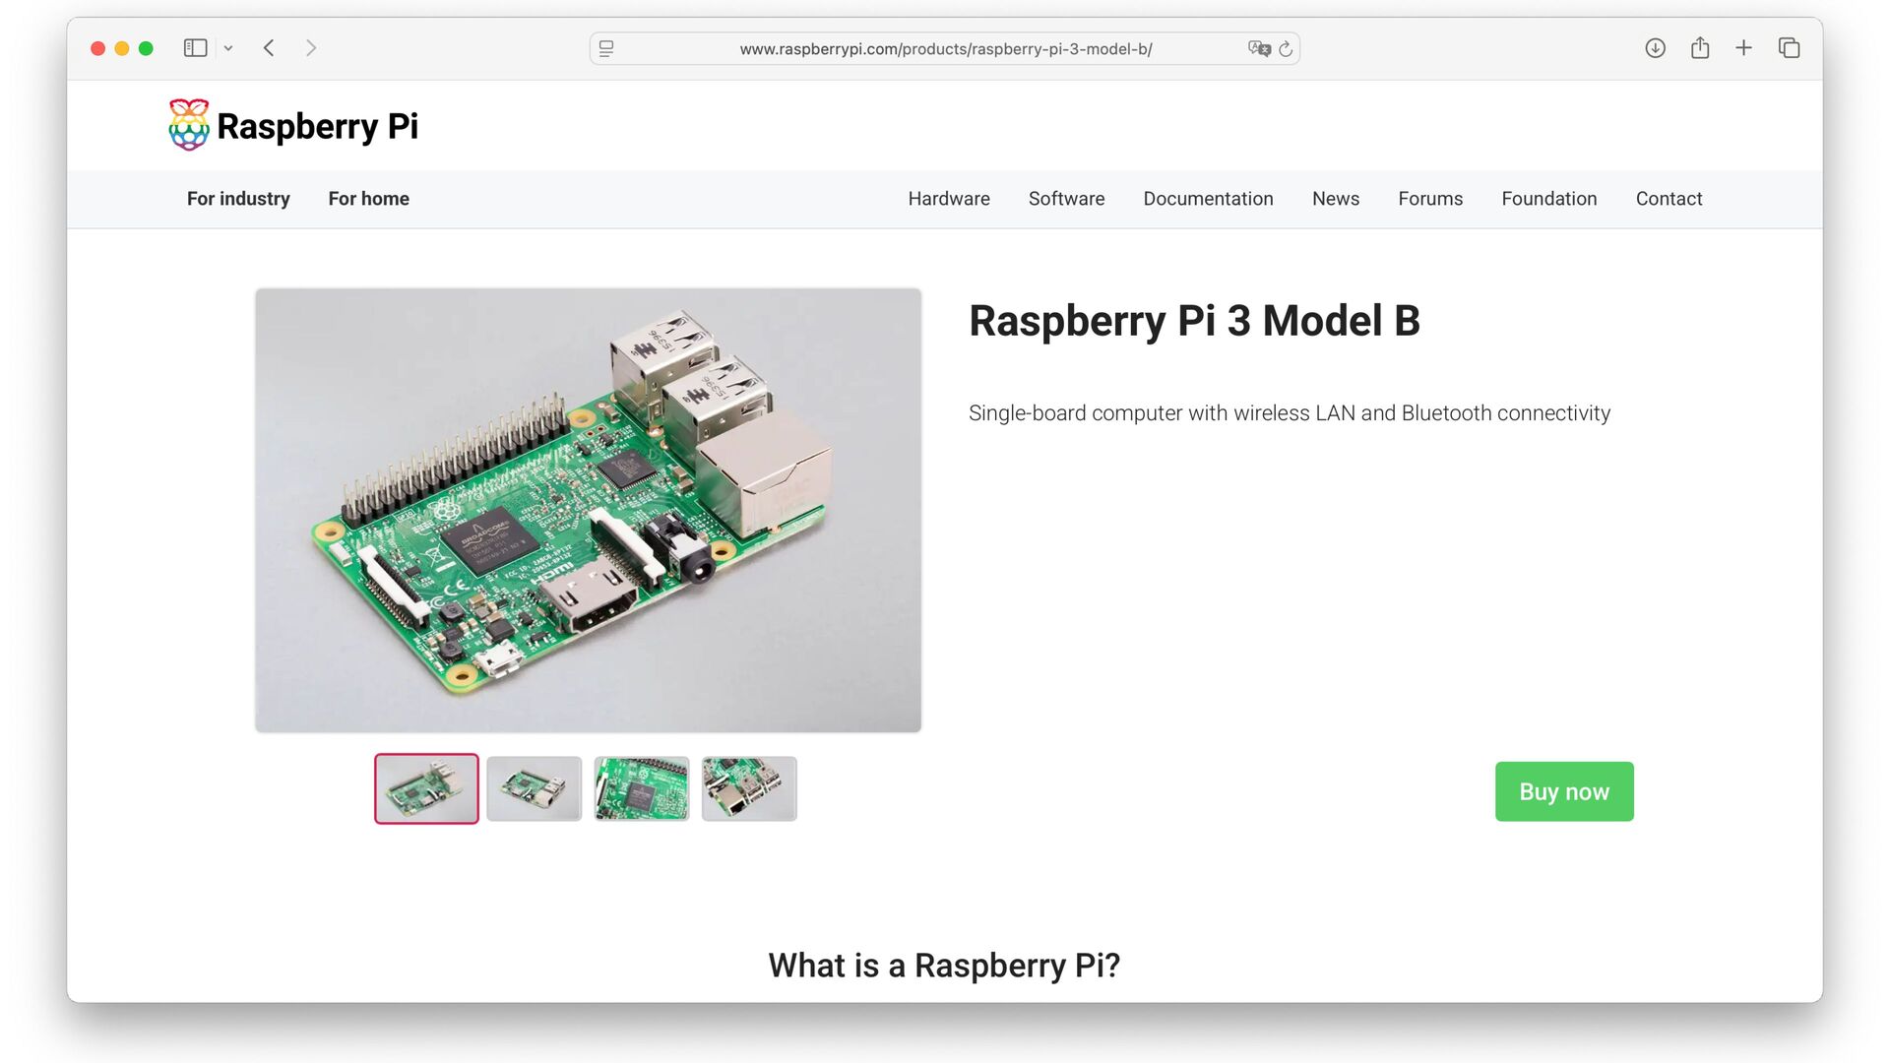
Task: Go back with the back arrow
Action: (269, 48)
